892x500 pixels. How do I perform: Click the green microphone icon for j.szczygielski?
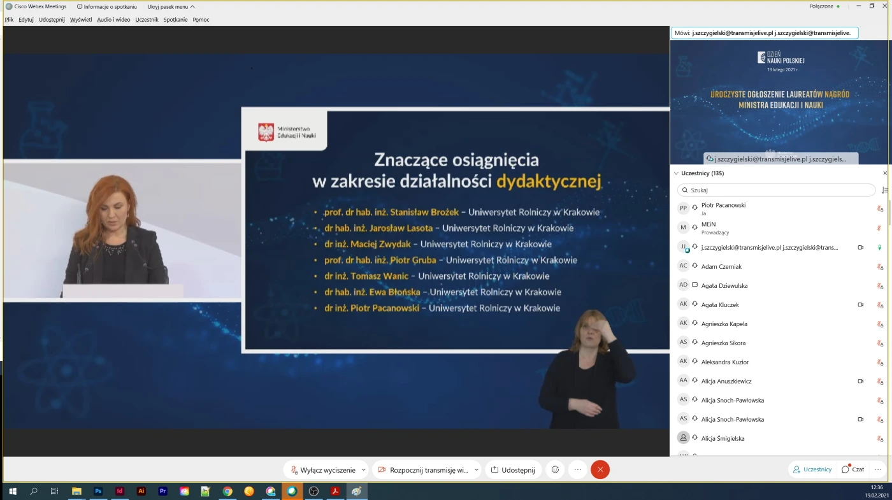879,247
